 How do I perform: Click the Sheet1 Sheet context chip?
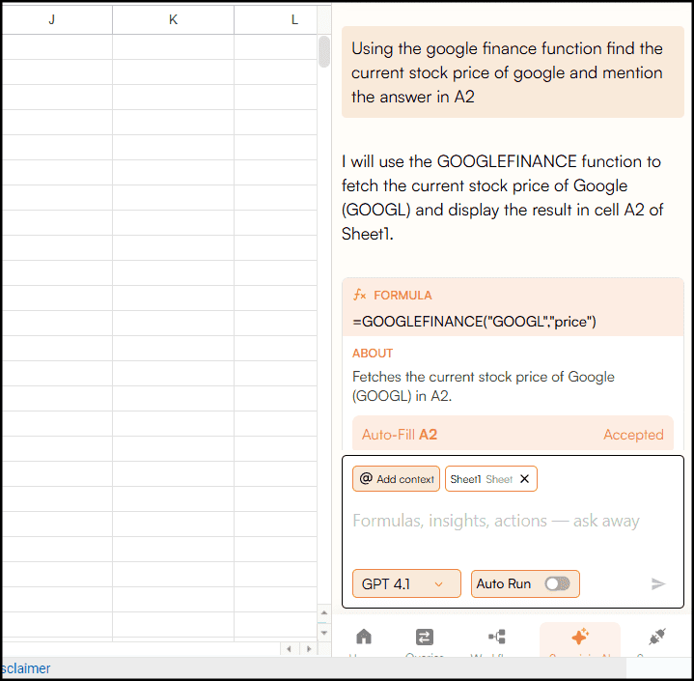pyautogui.click(x=491, y=479)
